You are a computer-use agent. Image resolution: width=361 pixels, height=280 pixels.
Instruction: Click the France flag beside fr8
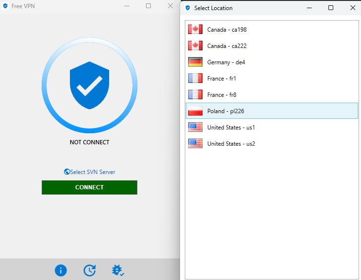click(195, 95)
